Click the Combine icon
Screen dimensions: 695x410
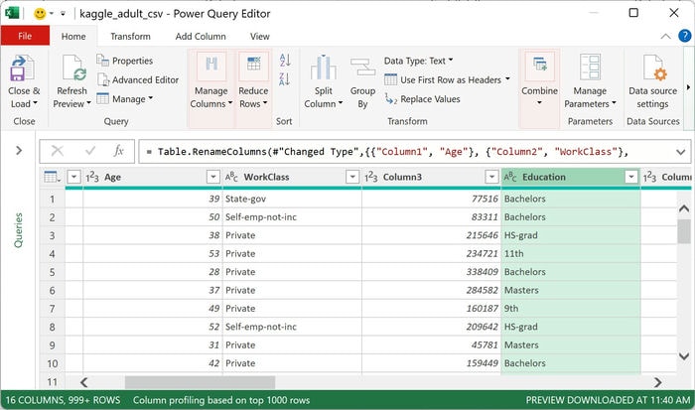pyautogui.click(x=539, y=67)
